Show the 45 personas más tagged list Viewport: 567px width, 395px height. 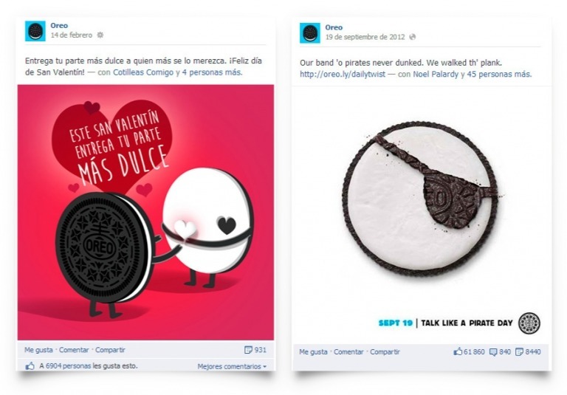pyautogui.click(x=499, y=74)
